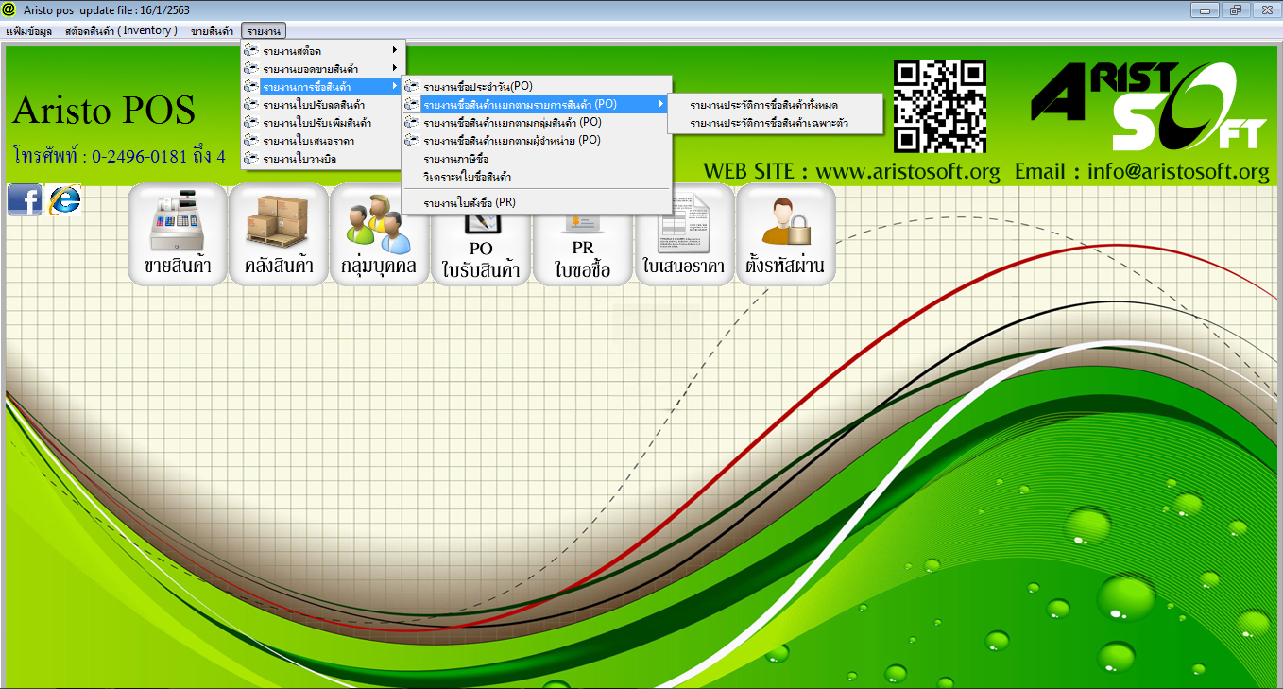This screenshot has width=1283, height=689.
Task: Open the Facebook icon link
Action: coord(25,199)
